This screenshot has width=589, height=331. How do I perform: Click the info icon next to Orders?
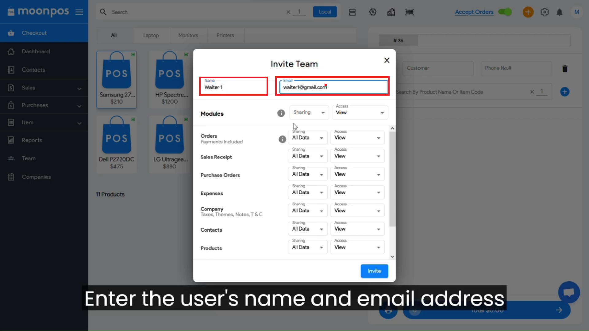282,139
